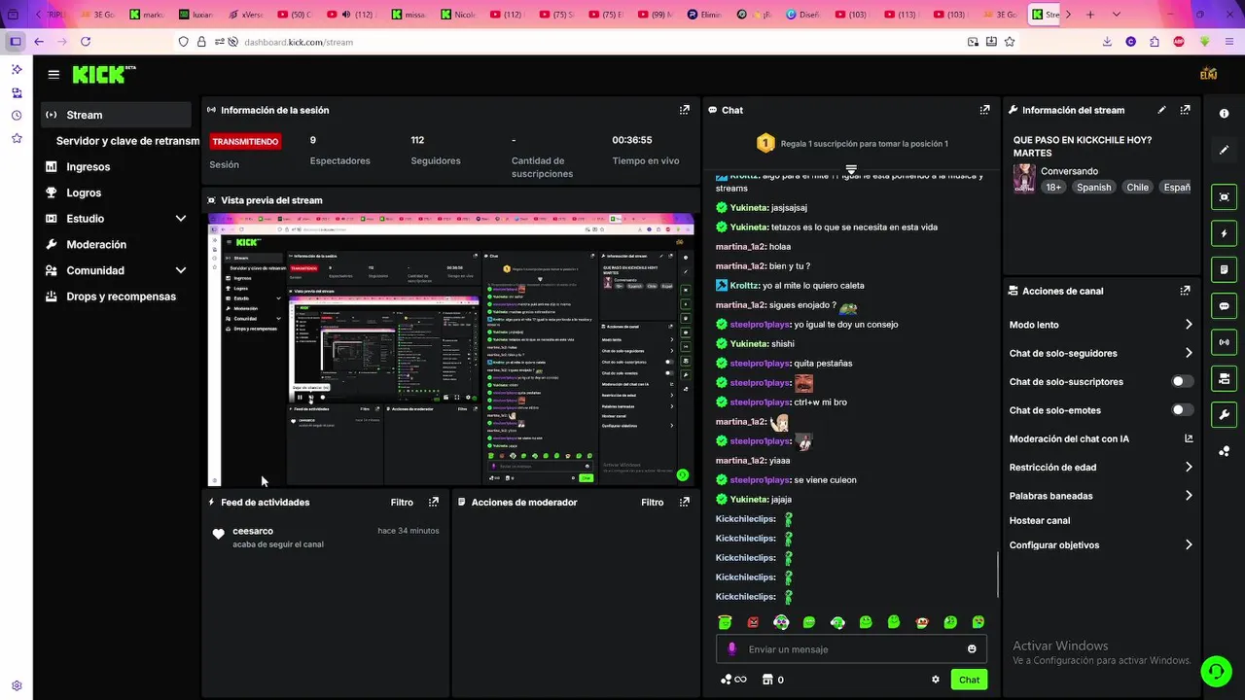The image size is (1245, 700).
Task: Toggle the broadcast signal widget in the right toolbar
Action: click(1224, 342)
